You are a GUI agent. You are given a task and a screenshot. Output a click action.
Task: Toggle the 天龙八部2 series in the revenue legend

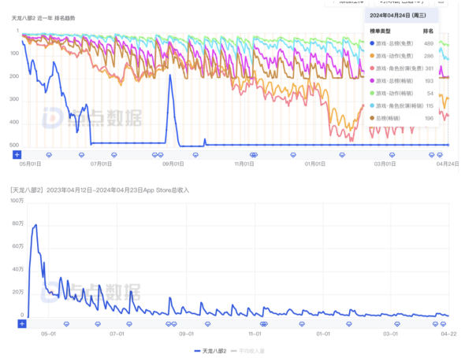click(210, 351)
